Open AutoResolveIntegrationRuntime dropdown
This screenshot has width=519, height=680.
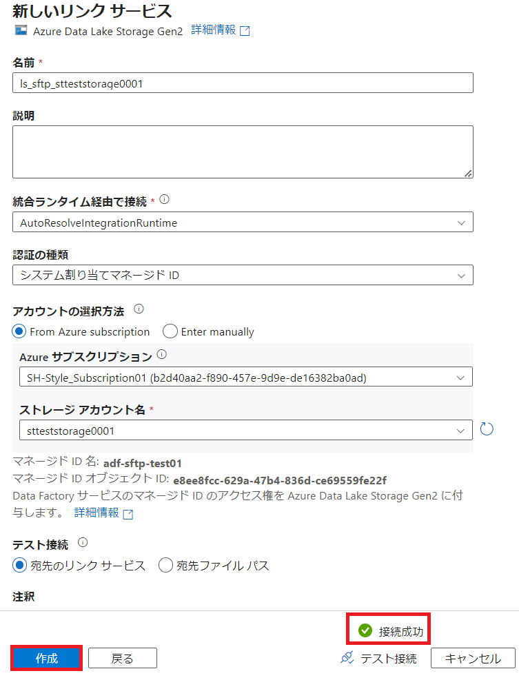pyautogui.click(x=243, y=223)
